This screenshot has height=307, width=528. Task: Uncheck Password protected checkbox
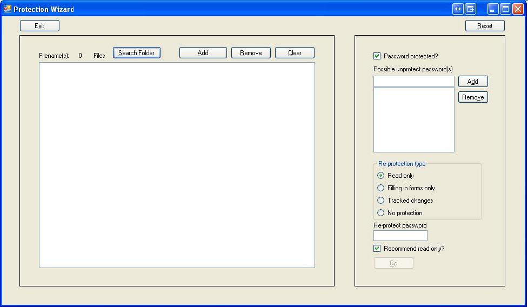377,56
